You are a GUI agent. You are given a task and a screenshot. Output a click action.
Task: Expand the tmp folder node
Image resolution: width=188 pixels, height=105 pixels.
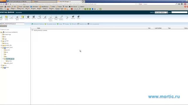tap(1, 65)
